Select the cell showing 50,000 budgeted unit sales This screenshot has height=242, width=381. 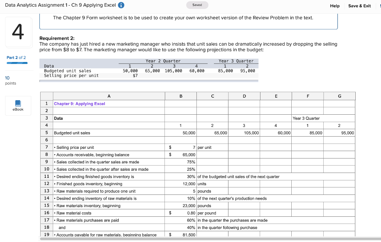tap(180, 133)
